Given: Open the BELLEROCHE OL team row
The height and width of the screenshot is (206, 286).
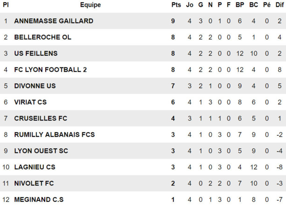Looking at the screenshot, I should coord(43,37).
